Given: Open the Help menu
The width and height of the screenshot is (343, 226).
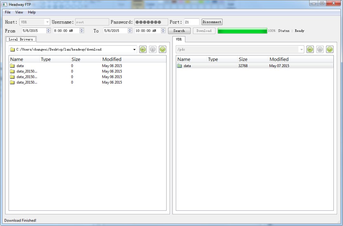Looking at the screenshot, I should pyautogui.click(x=32, y=12).
